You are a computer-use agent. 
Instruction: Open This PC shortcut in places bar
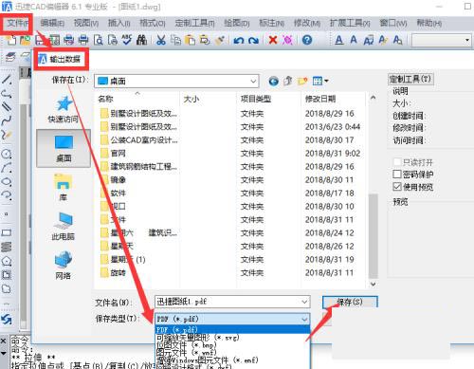pyautogui.click(x=64, y=226)
